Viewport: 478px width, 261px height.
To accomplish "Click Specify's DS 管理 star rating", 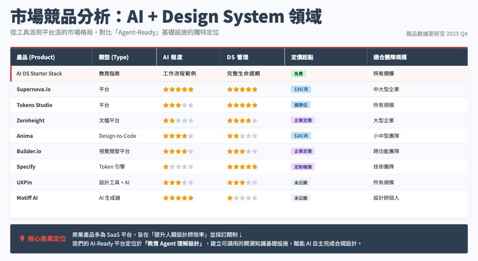I will (x=242, y=167).
